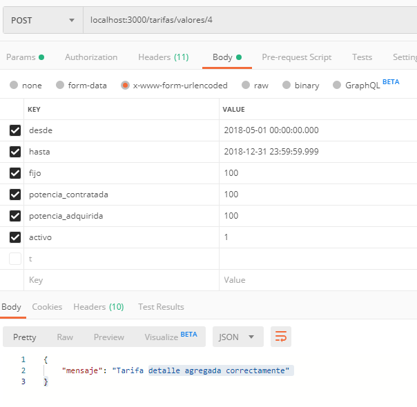This screenshot has height=407, width=417.
Task: Show the response Cookies tab
Action: point(47,306)
